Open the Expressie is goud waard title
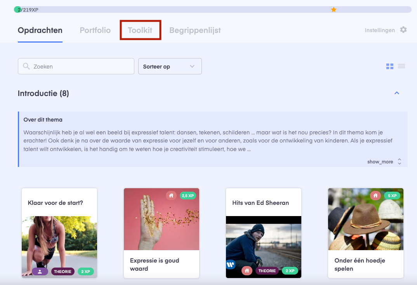 point(155,264)
